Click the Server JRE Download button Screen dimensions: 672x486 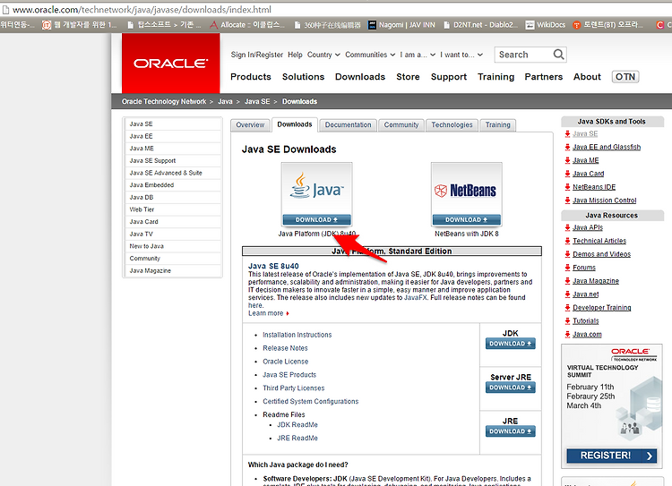point(511,388)
